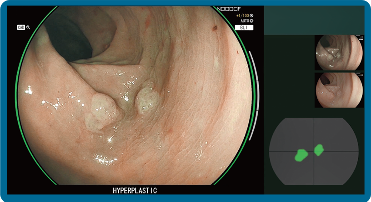
Task: Click the round icon next to AUTO
Action: pyautogui.click(x=251, y=21)
